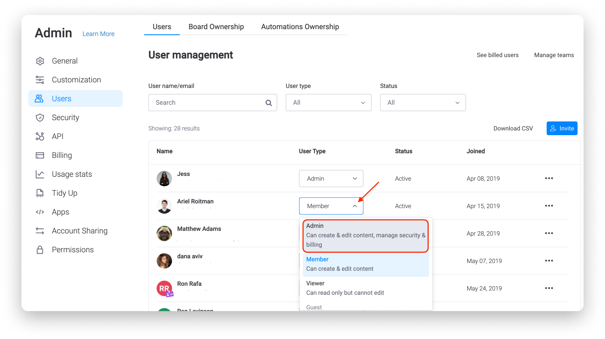Click Download CSV
The height and width of the screenshot is (339, 605).
(513, 128)
